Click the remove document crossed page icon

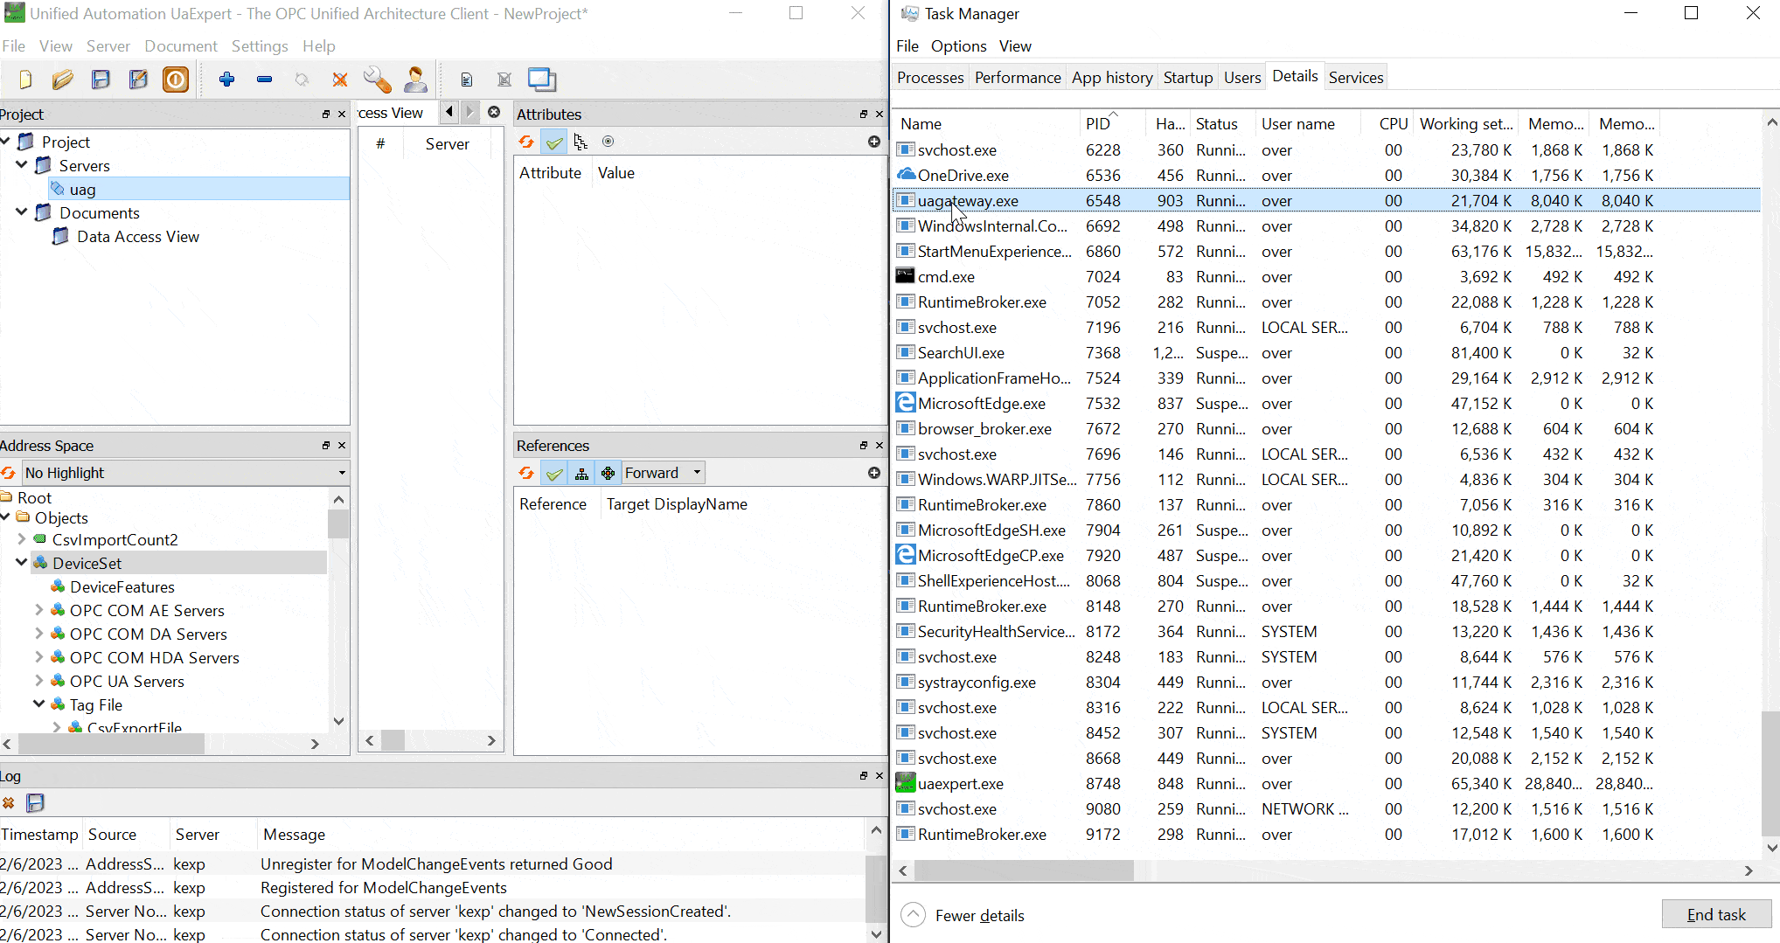pyautogui.click(x=504, y=80)
